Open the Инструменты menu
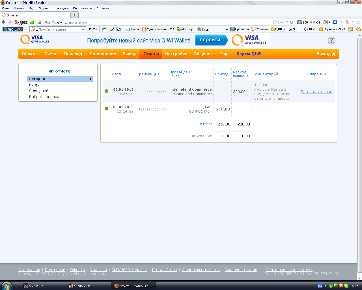 pos(83,8)
